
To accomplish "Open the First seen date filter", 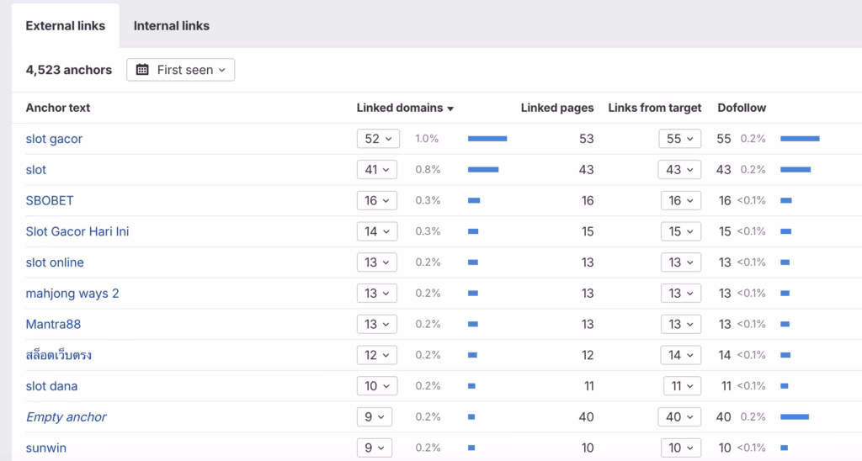I will coord(180,70).
